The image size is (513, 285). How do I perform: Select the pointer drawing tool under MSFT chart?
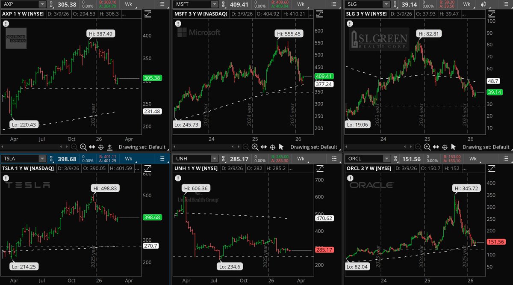[x=281, y=147]
